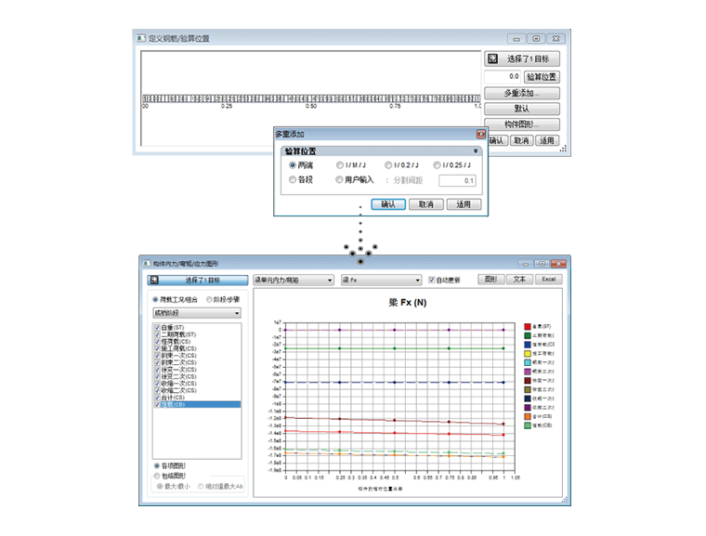Select the 各项图形 radio button

157,465
